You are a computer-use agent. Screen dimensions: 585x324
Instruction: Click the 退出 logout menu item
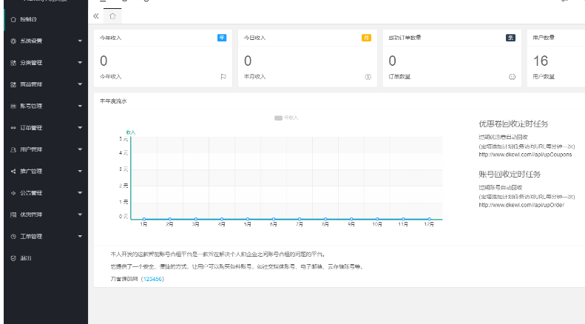[25, 257]
